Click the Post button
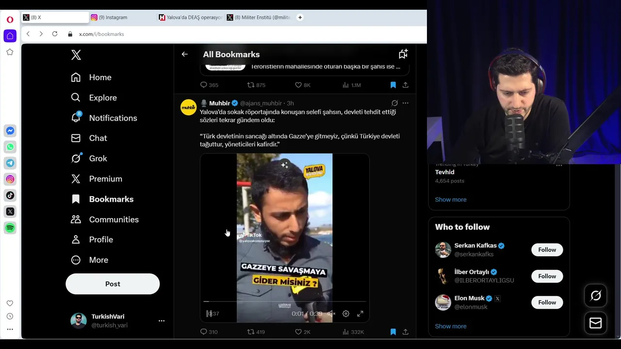The height and width of the screenshot is (349, 621). (113, 284)
